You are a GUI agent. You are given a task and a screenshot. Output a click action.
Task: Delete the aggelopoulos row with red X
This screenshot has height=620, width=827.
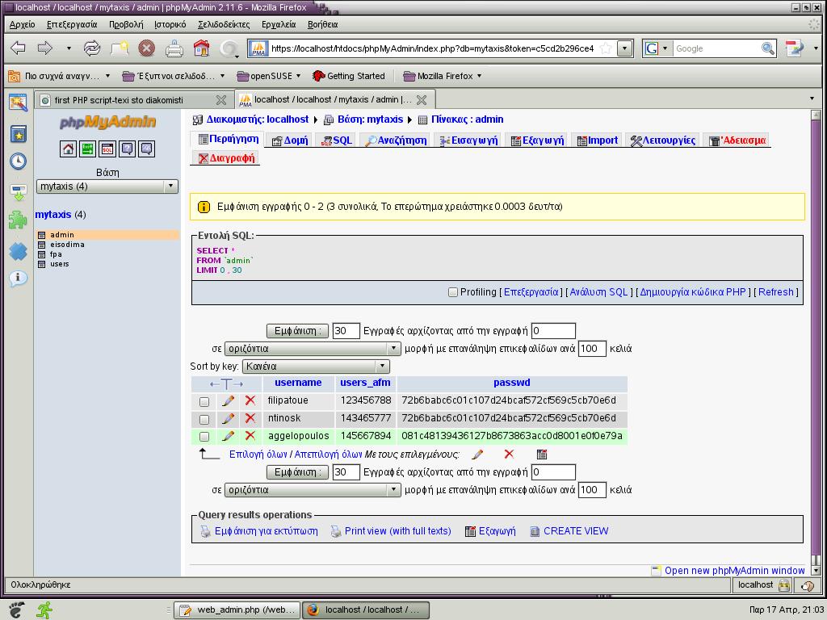click(250, 436)
